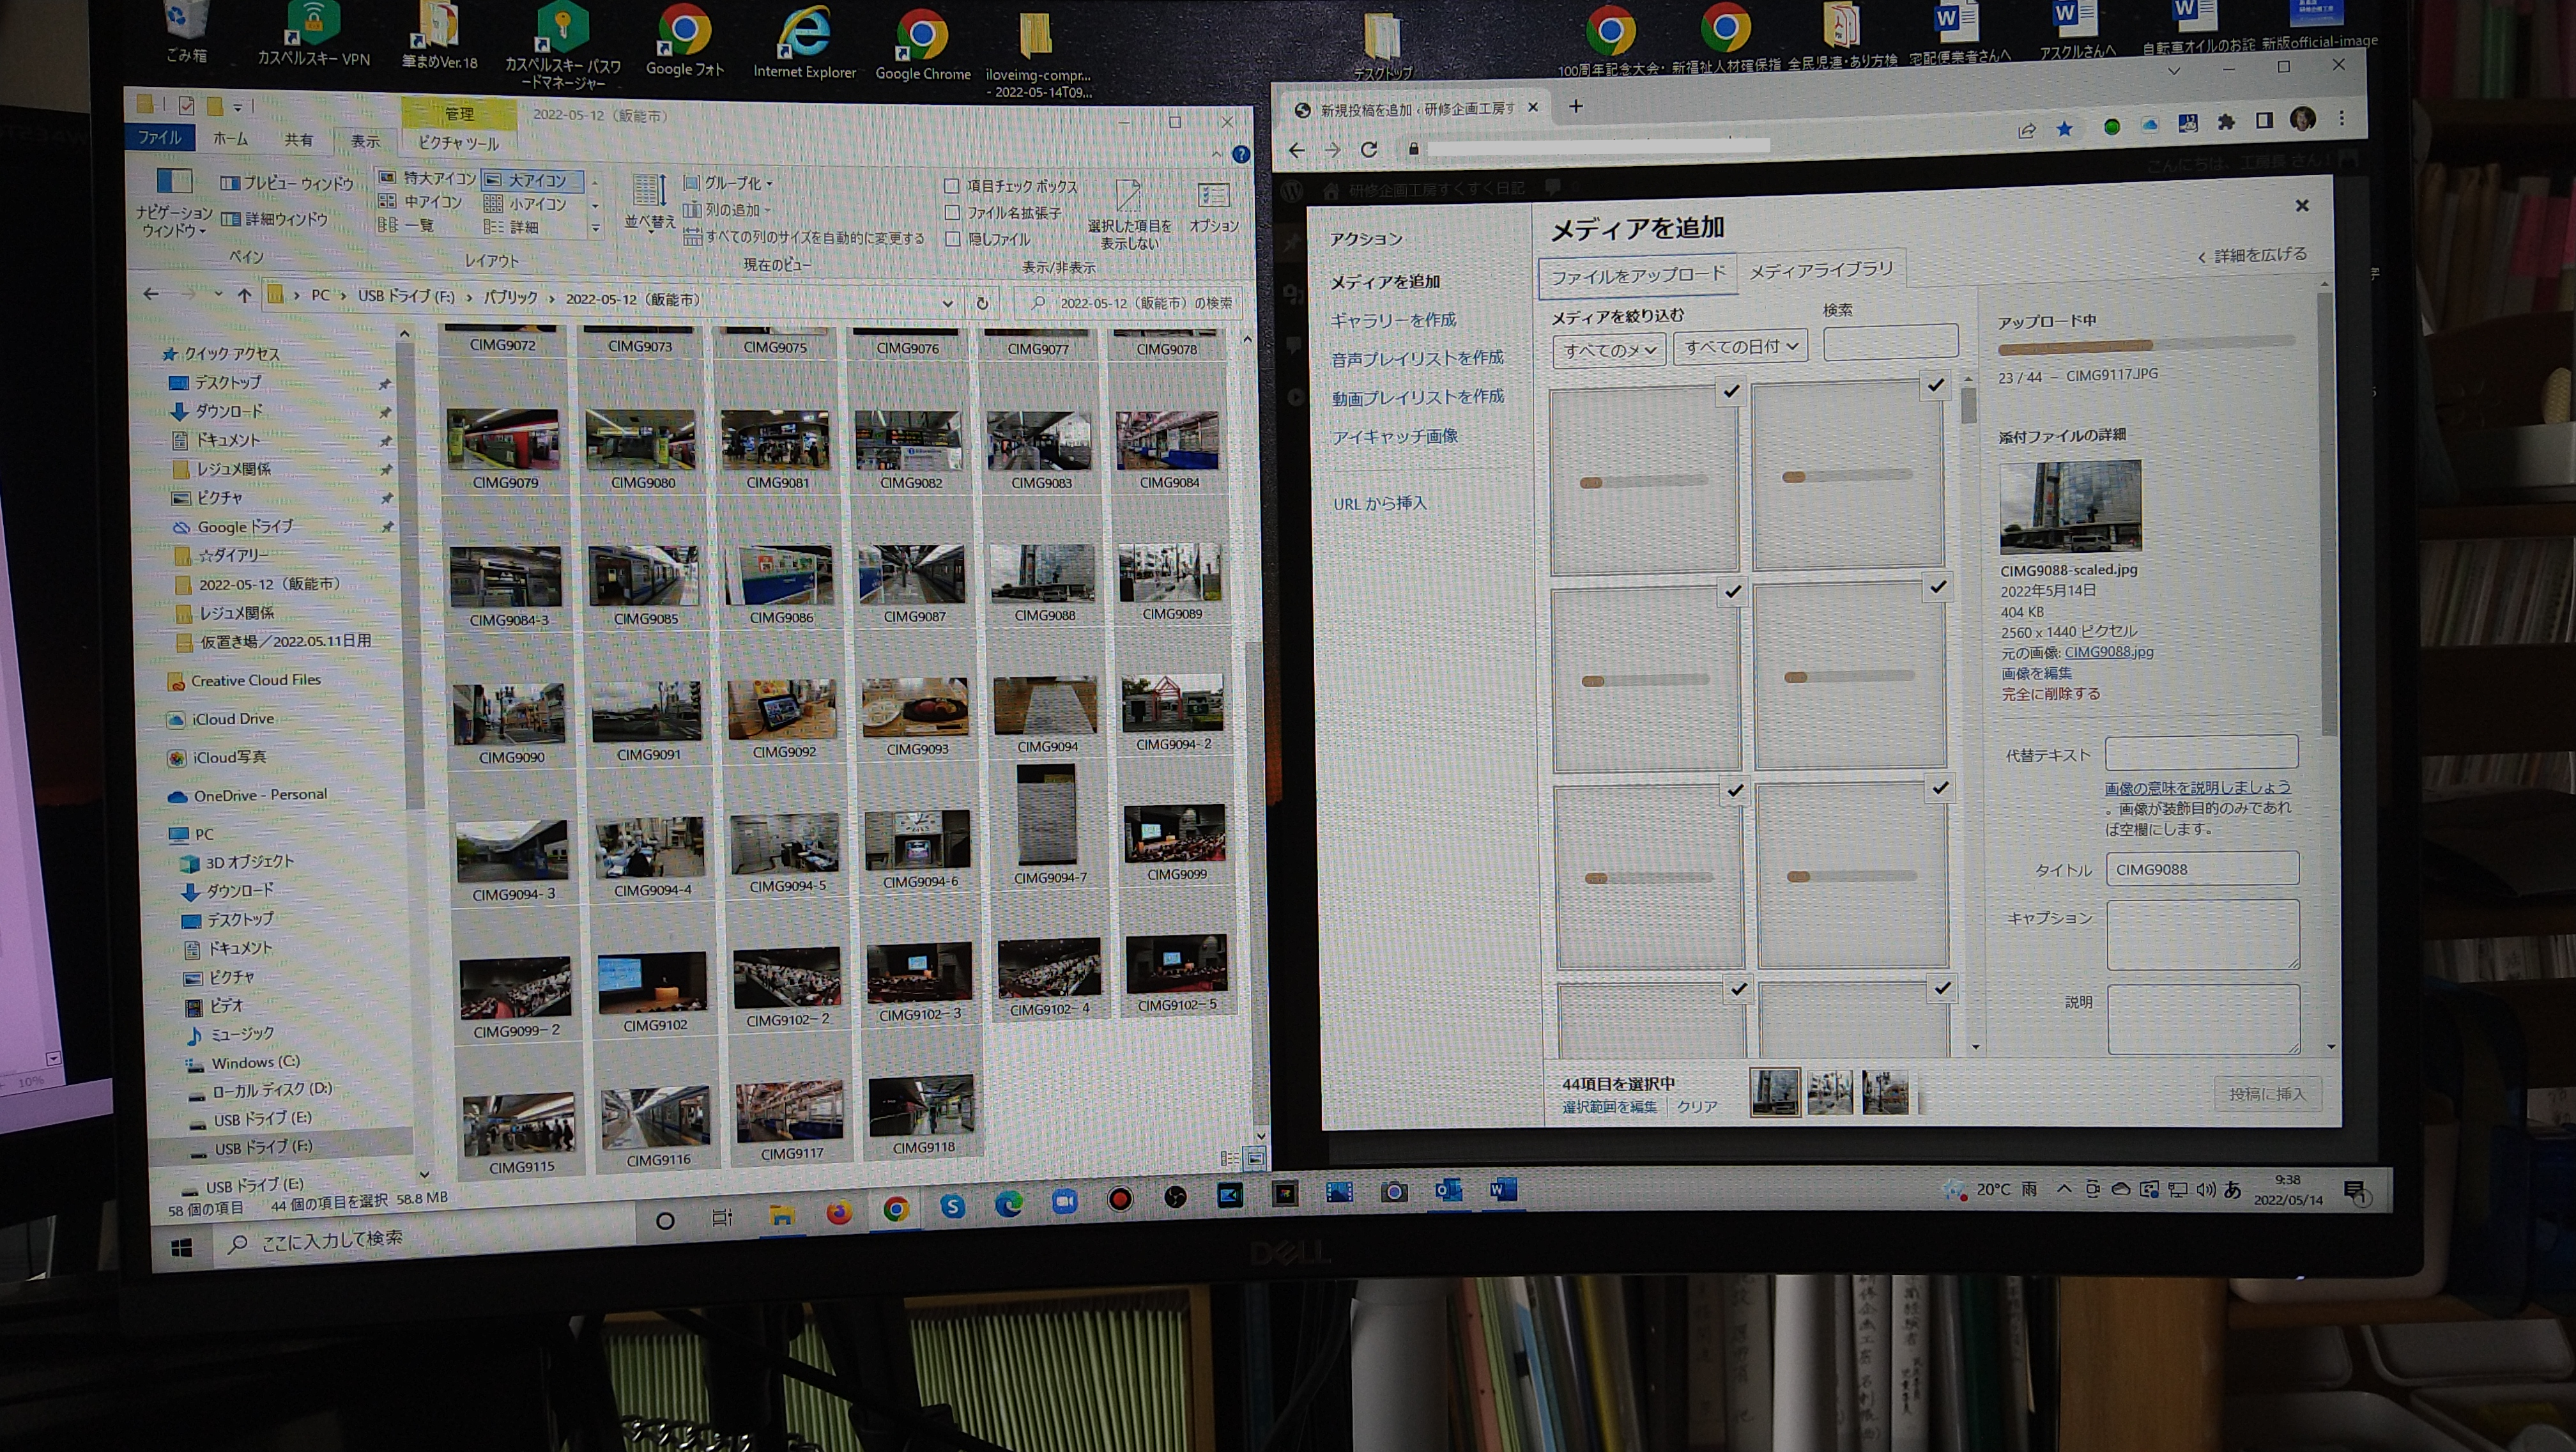Click Alt text (代替テキスト) input field
The width and height of the screenshot is (2576, 1452).
[x=2201, y=752]
